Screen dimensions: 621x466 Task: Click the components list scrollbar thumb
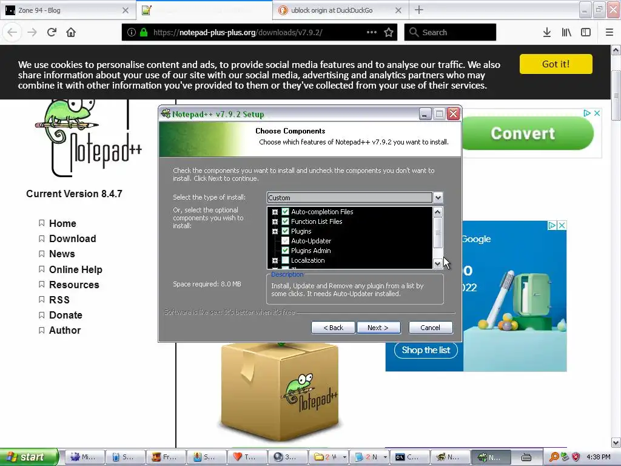pos(438,232)
